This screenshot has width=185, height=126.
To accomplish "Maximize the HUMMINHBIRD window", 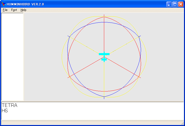I will (175, 4).
